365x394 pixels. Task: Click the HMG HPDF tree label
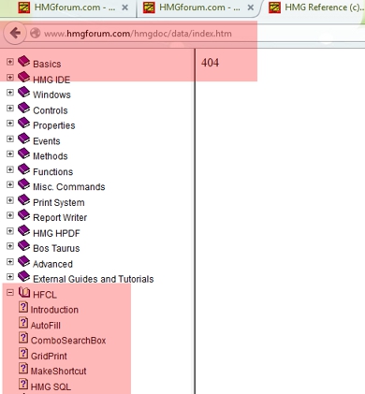point(56,233)
